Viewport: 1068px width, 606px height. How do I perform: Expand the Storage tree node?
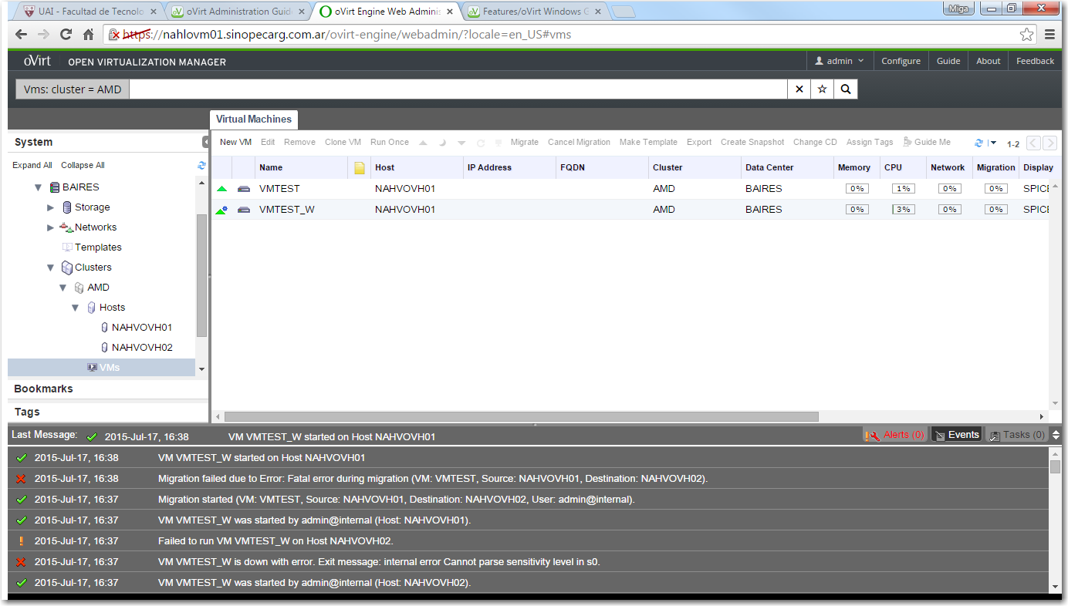pos(51,207)
